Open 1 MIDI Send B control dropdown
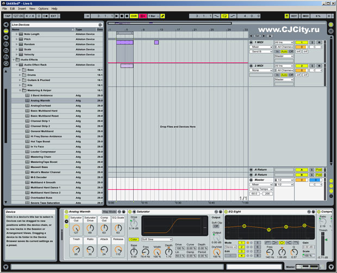Screen dimensions: 337x273 261,52
